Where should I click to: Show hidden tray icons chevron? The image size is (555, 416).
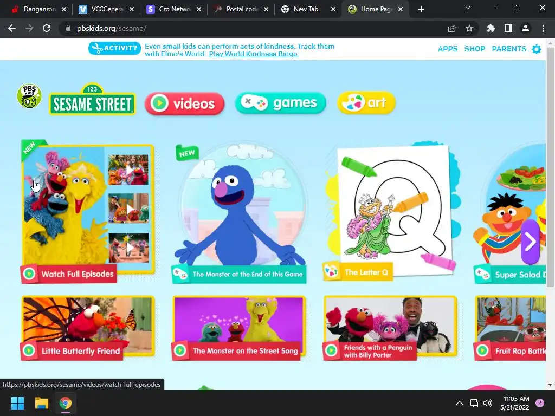[x=460, y=403]
